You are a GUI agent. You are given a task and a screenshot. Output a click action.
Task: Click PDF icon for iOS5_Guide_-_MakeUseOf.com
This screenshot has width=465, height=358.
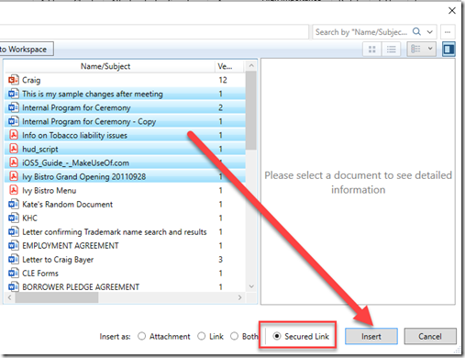click(13, 162)
